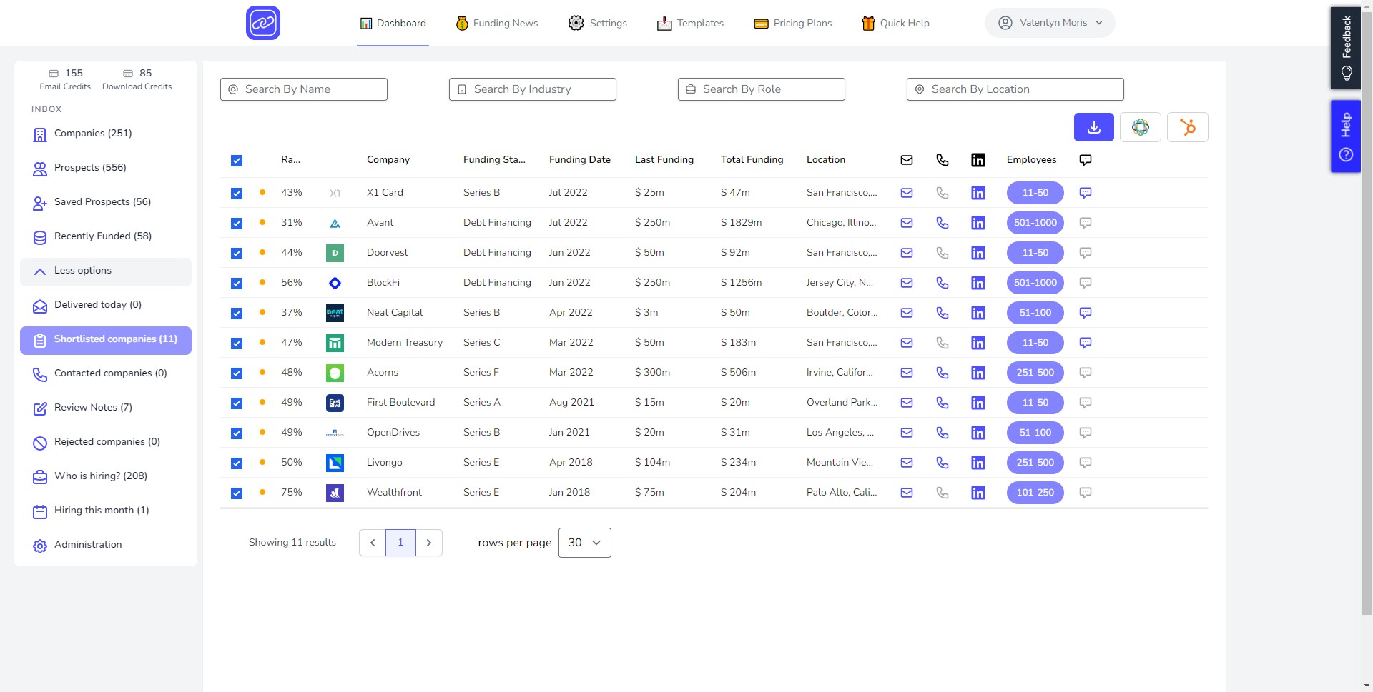Click the Wealthfront company logo
The width and height of the screenshot is (1373, 692).
pyautogui.click(x=335, y=493)
